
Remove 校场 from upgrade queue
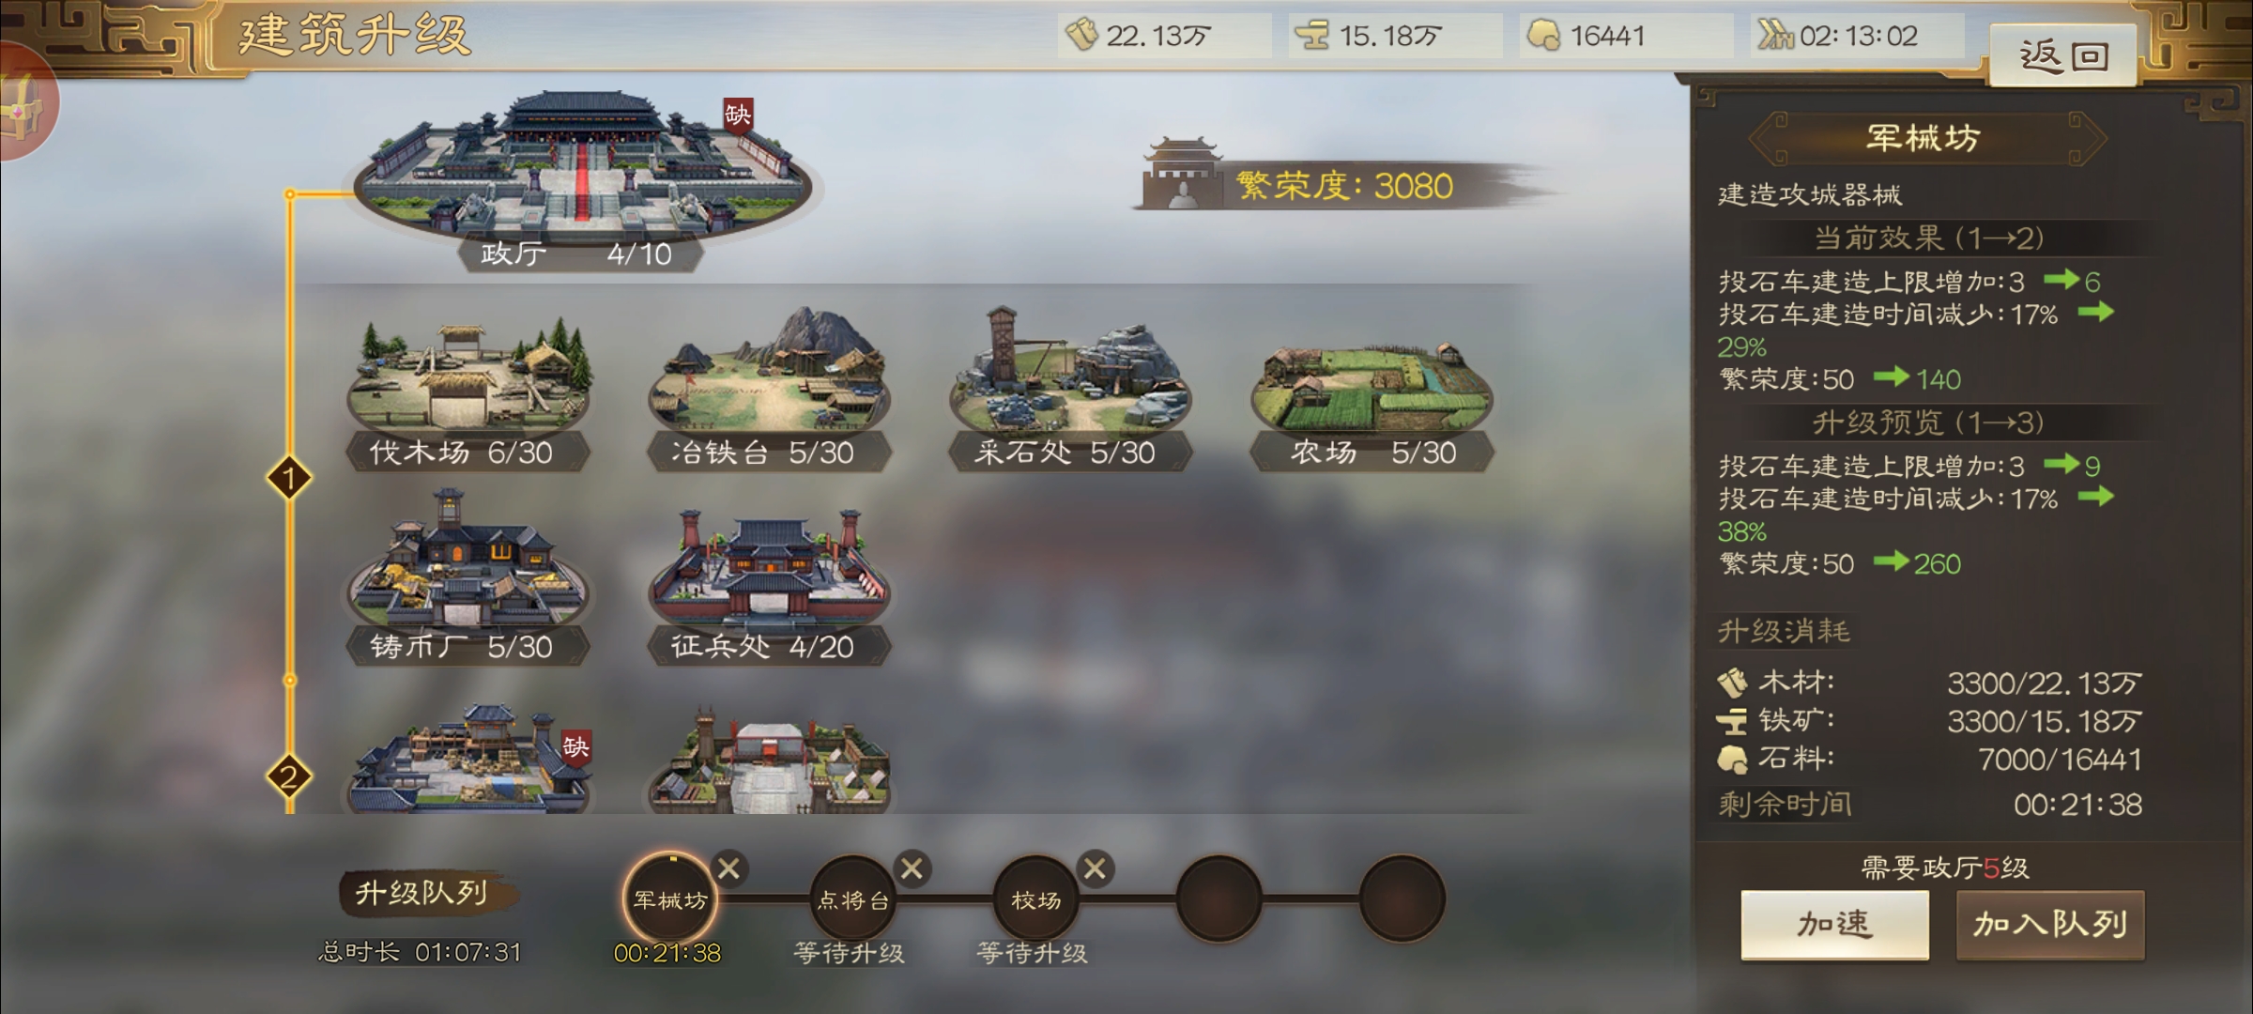click(x=1095, y=869)
